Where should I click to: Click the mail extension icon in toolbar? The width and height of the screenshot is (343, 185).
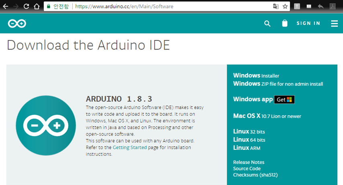coord(309,6)
